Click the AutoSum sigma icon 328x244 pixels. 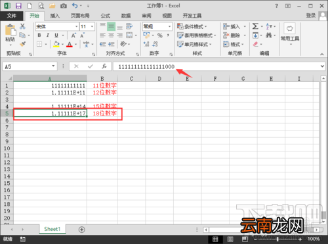coord(255,26)
